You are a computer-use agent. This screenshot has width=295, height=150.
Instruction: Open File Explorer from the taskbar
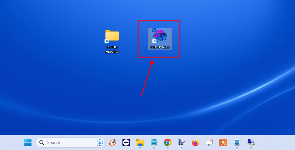140,142
